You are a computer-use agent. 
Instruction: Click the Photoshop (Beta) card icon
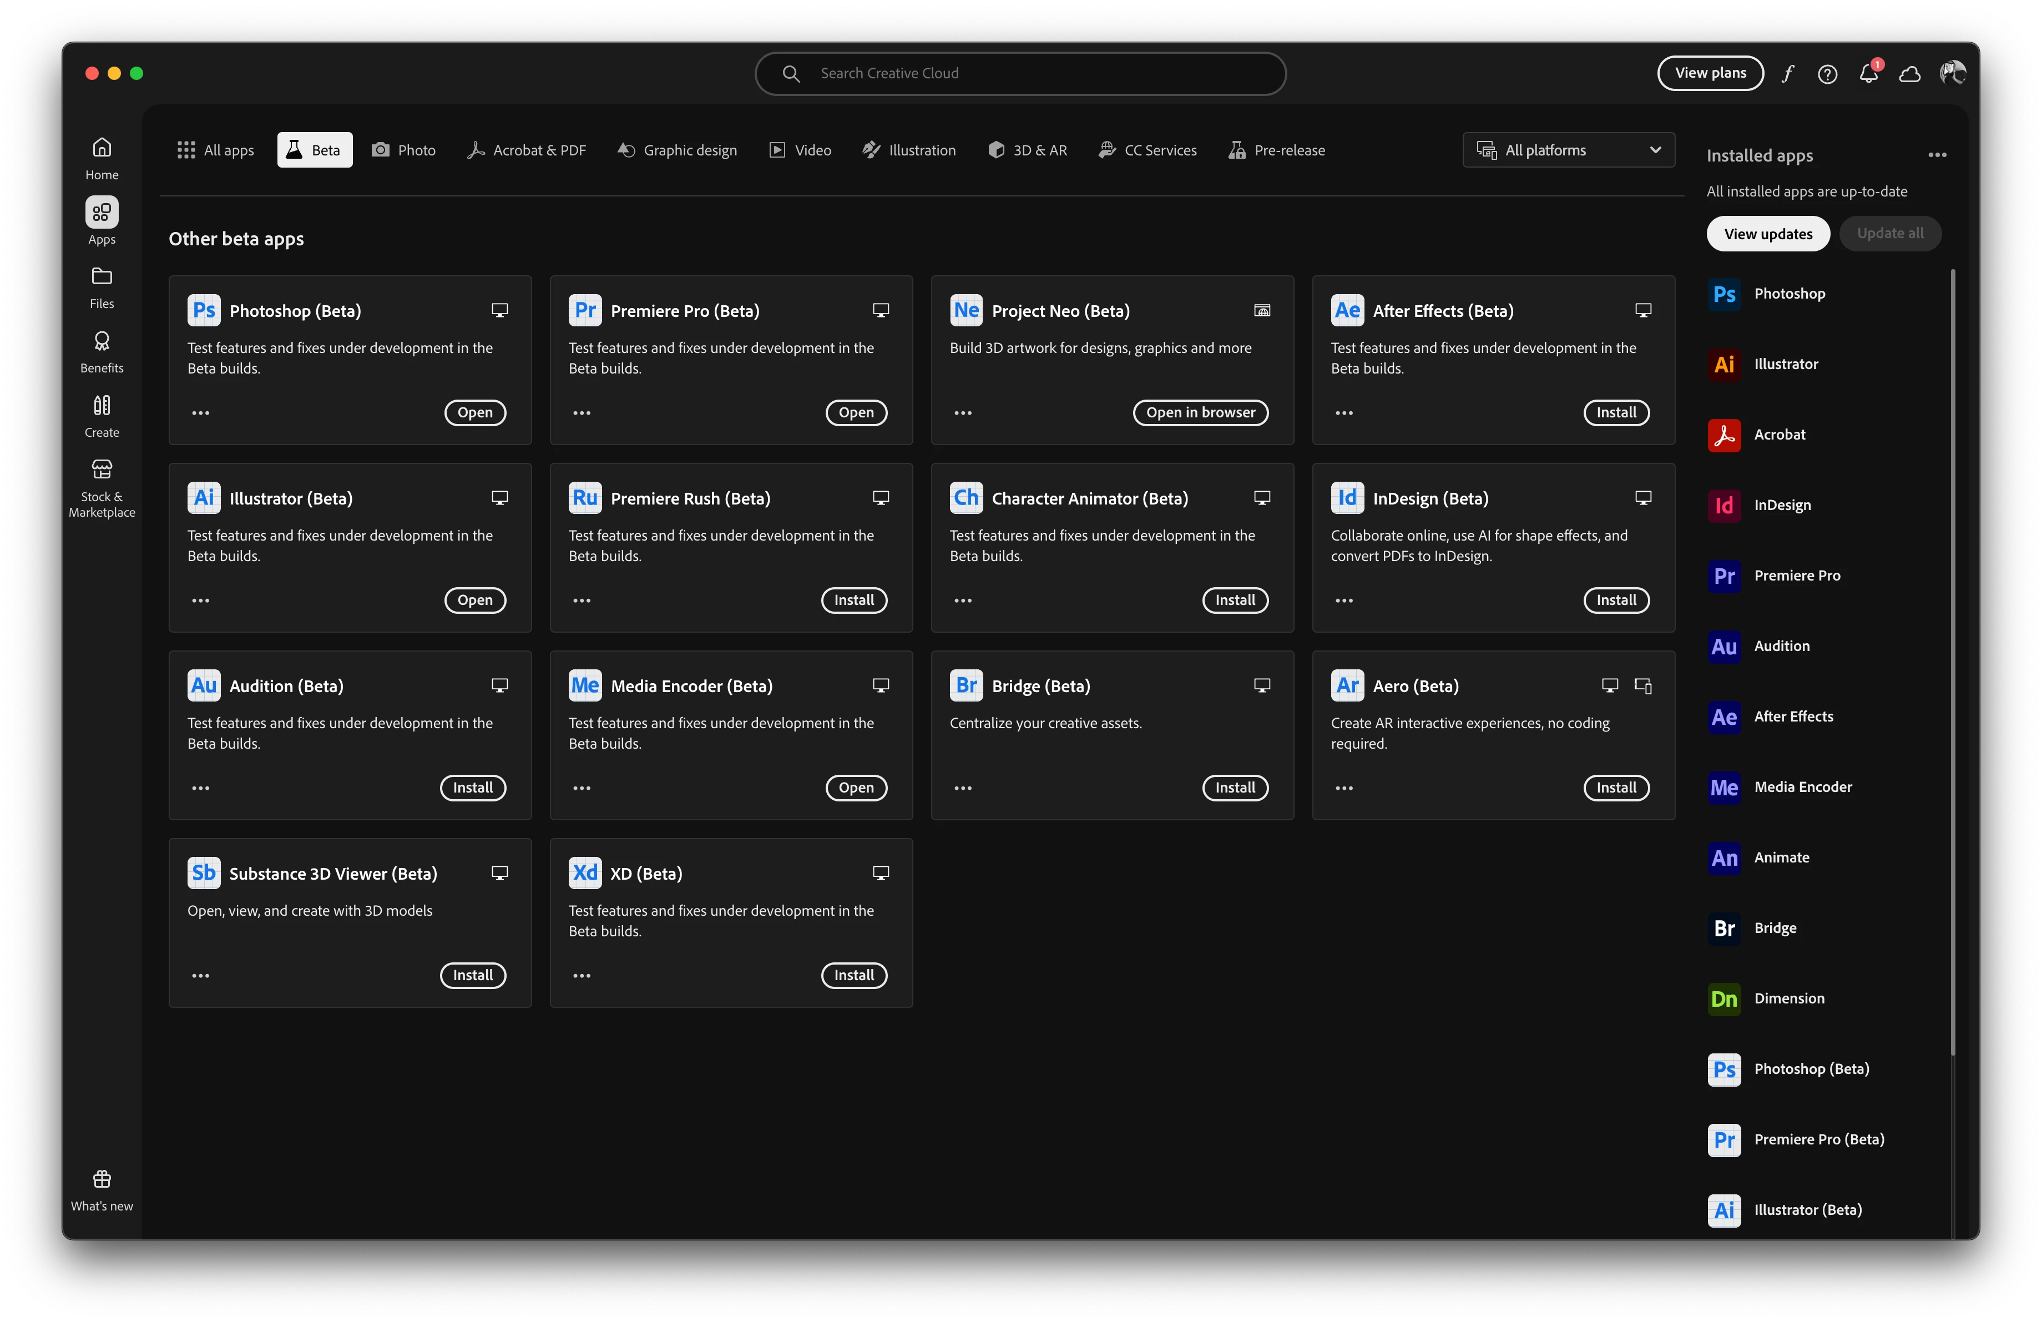204,311
